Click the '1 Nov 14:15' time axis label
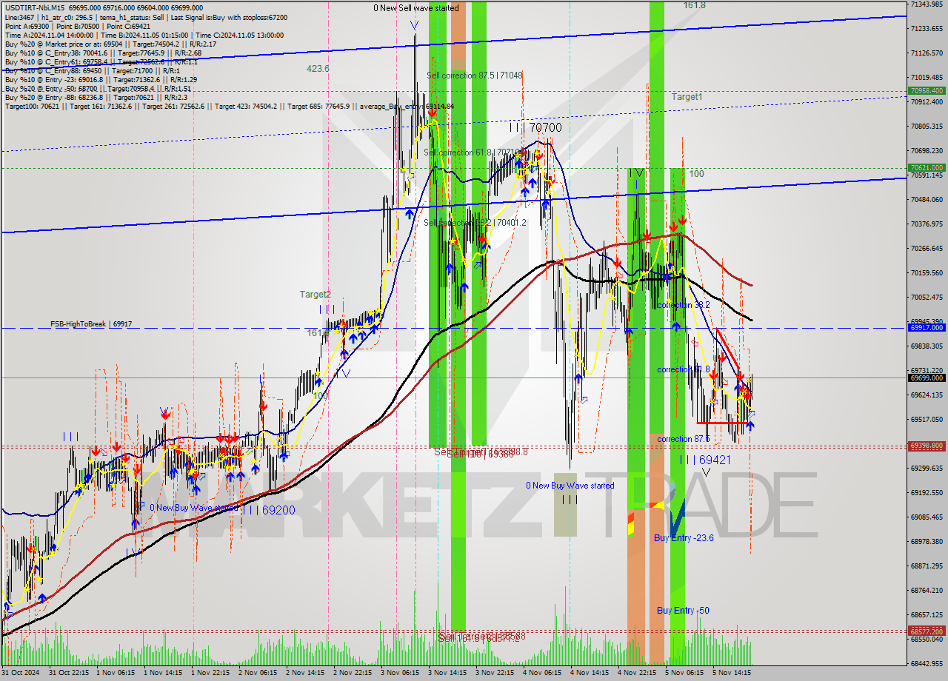The width and height of the screenshot is (948, 681). 163,673
